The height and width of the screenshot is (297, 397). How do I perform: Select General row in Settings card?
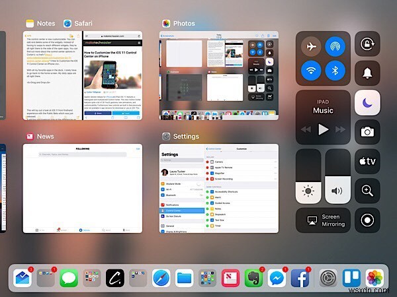[182, 226]
